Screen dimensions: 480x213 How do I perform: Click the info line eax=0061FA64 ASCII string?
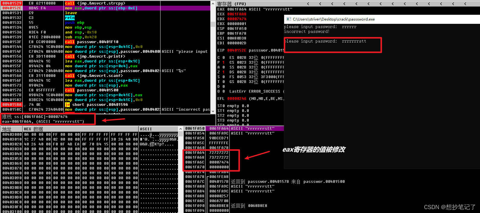pos(43,122)
